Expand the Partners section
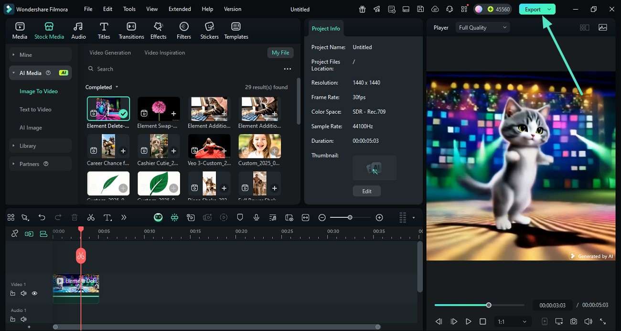Screen dimensions: 621x331 coord(40,164)
